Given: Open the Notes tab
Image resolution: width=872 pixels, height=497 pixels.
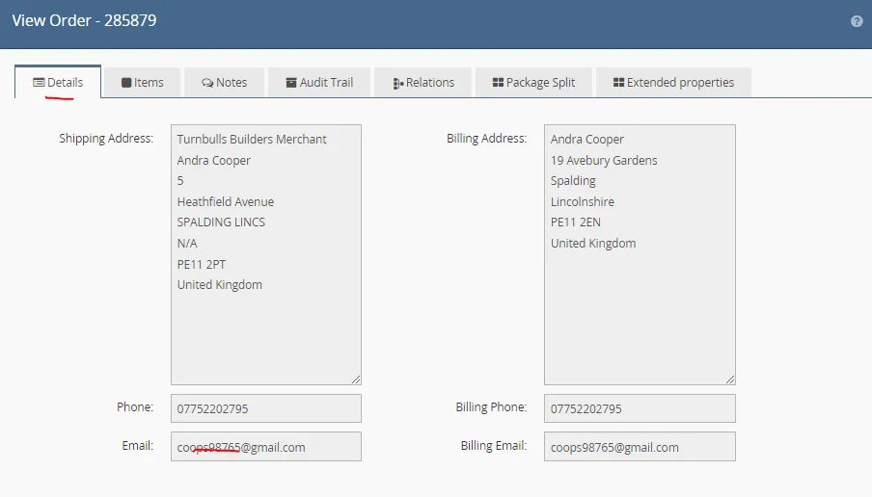Looking at the screenshot, I should (224, 82).
